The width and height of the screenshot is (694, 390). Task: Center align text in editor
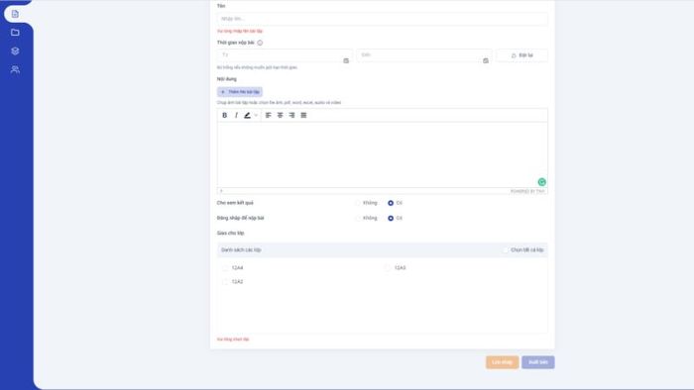coord(280,115)
